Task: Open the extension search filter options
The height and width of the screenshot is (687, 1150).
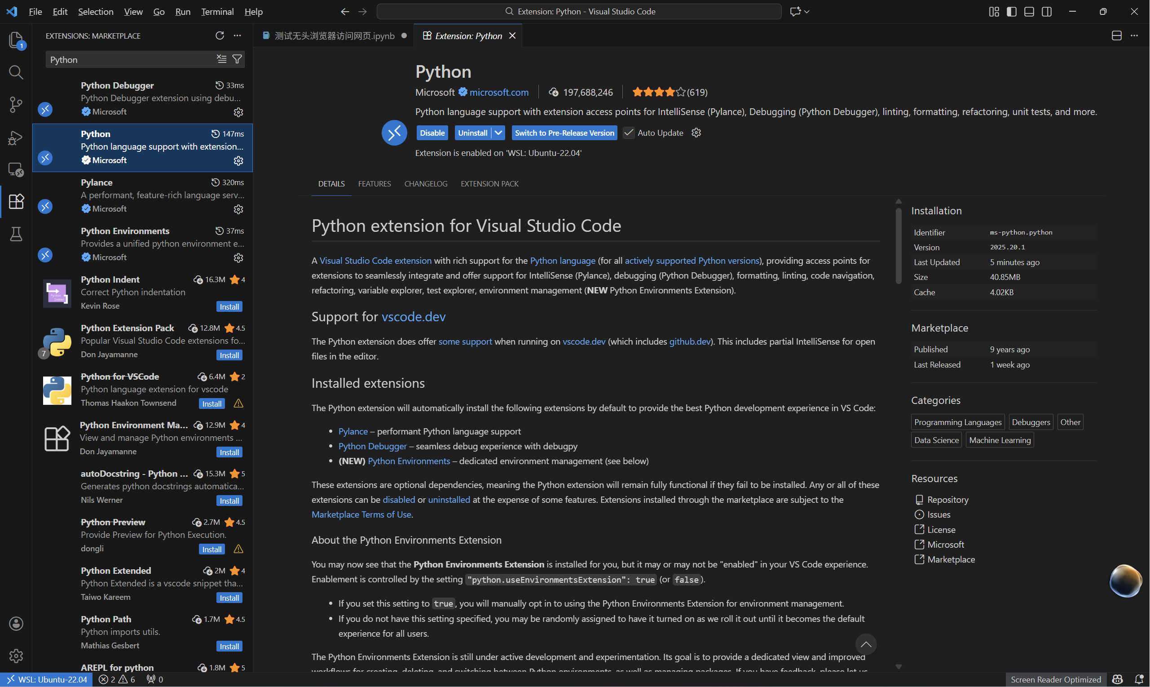Action: [237, 59]
